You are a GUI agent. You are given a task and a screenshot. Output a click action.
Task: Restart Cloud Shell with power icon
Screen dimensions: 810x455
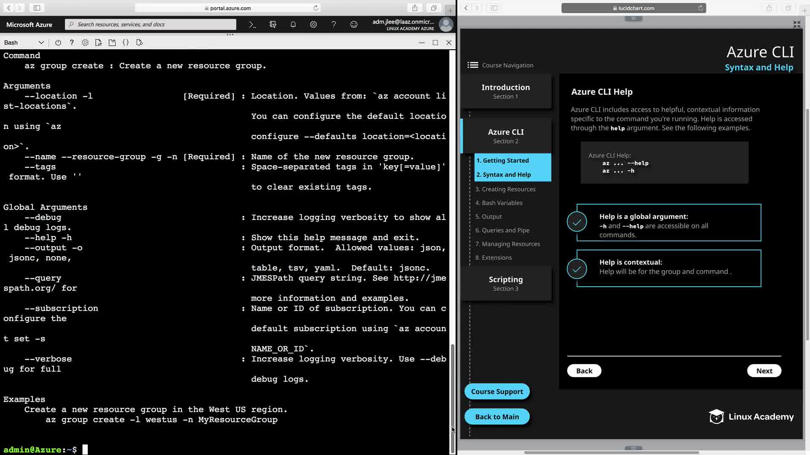click(58, 43)
